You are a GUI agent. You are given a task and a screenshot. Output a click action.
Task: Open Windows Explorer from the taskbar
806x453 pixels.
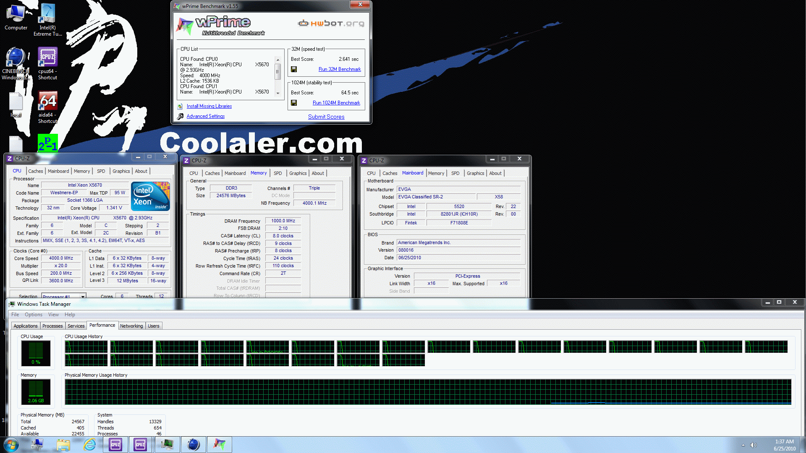click(63, 445)
